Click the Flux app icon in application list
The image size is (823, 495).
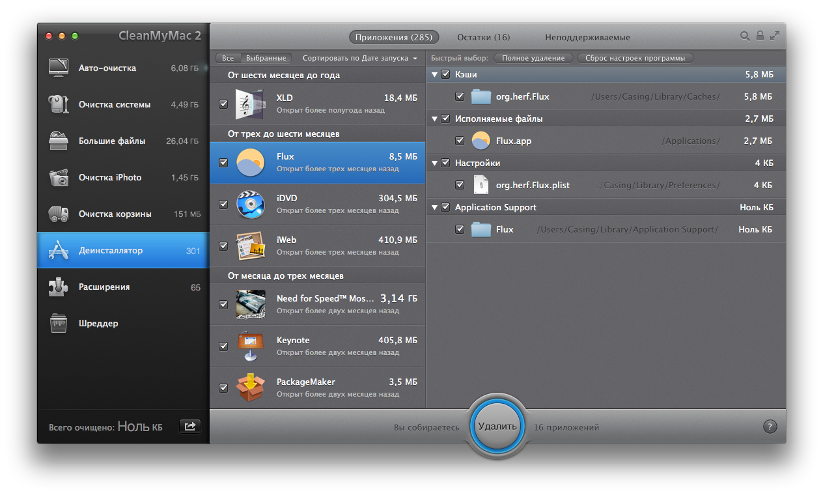tap(250, 163)
